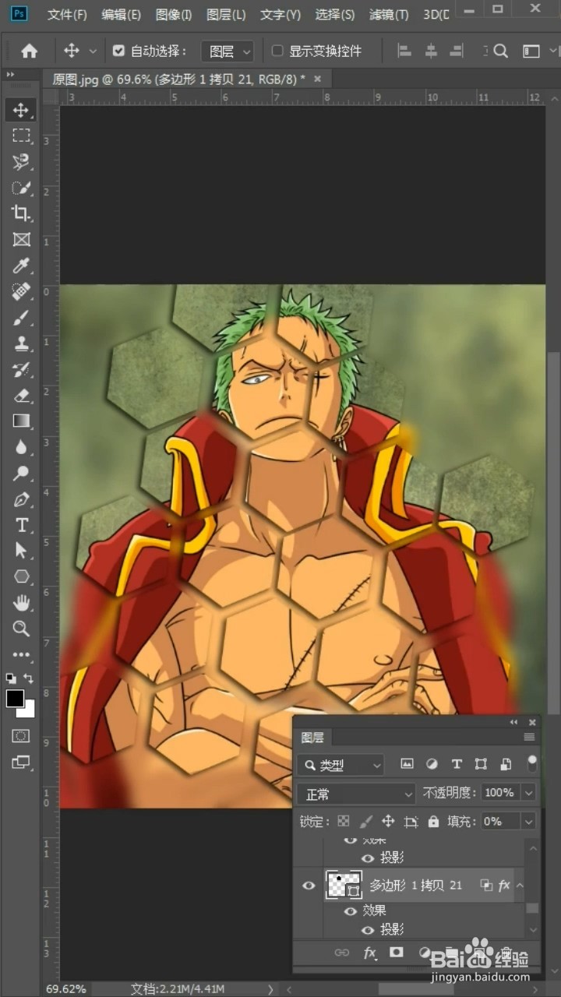Reset default foreground and background colors

pyautogui.click(x=11, y=678)
